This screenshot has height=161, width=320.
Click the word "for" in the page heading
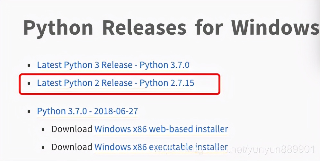click(x=209, y=28)
